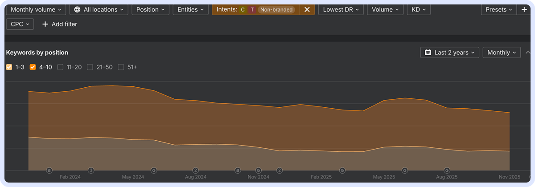
Task: Click the calendar icon beside Last 2 years
Action: point(428,53)
